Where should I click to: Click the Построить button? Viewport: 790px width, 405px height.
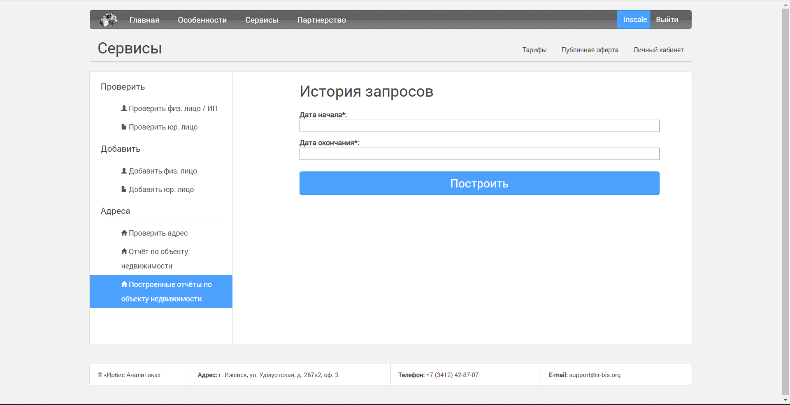click(479, 183)
